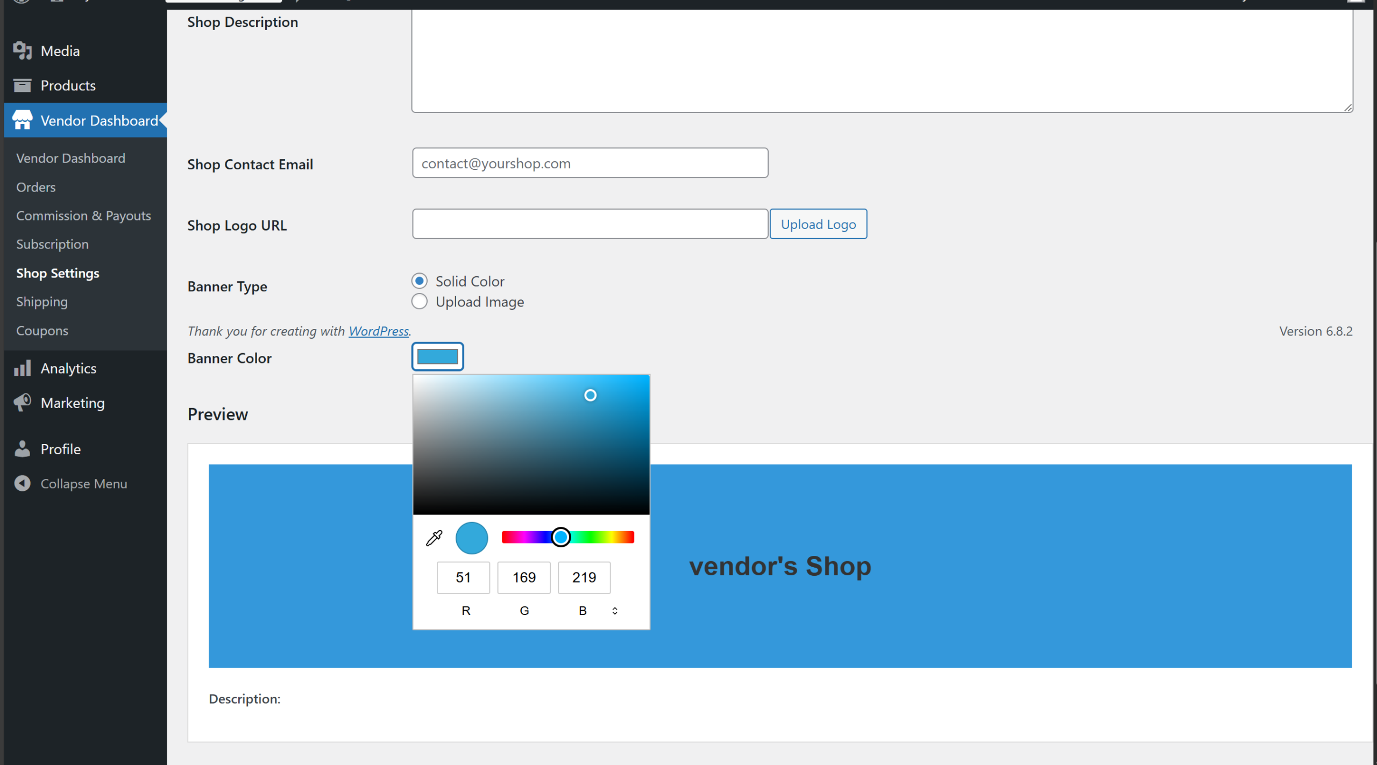Click Collapse Menu label
This screenshot has height=765, width=1377.
click(84, 483)
